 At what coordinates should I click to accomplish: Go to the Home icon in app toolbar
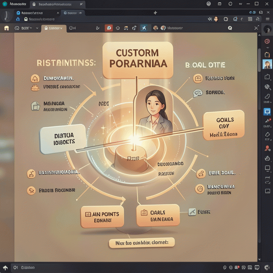tap(6, 28)
